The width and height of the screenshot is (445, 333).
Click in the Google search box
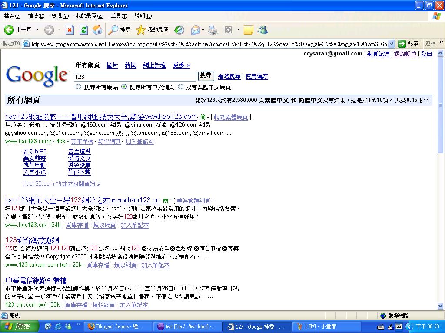(x=135, y=76)
